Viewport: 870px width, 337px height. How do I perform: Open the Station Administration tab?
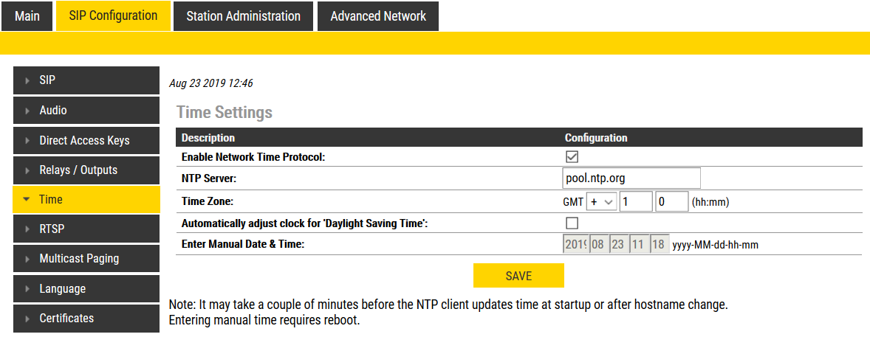[243, 16]
